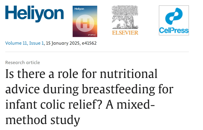Open the Volume 11 link
Screen dimensions: 203x130
pyautogui.click(x=15, y=43)
